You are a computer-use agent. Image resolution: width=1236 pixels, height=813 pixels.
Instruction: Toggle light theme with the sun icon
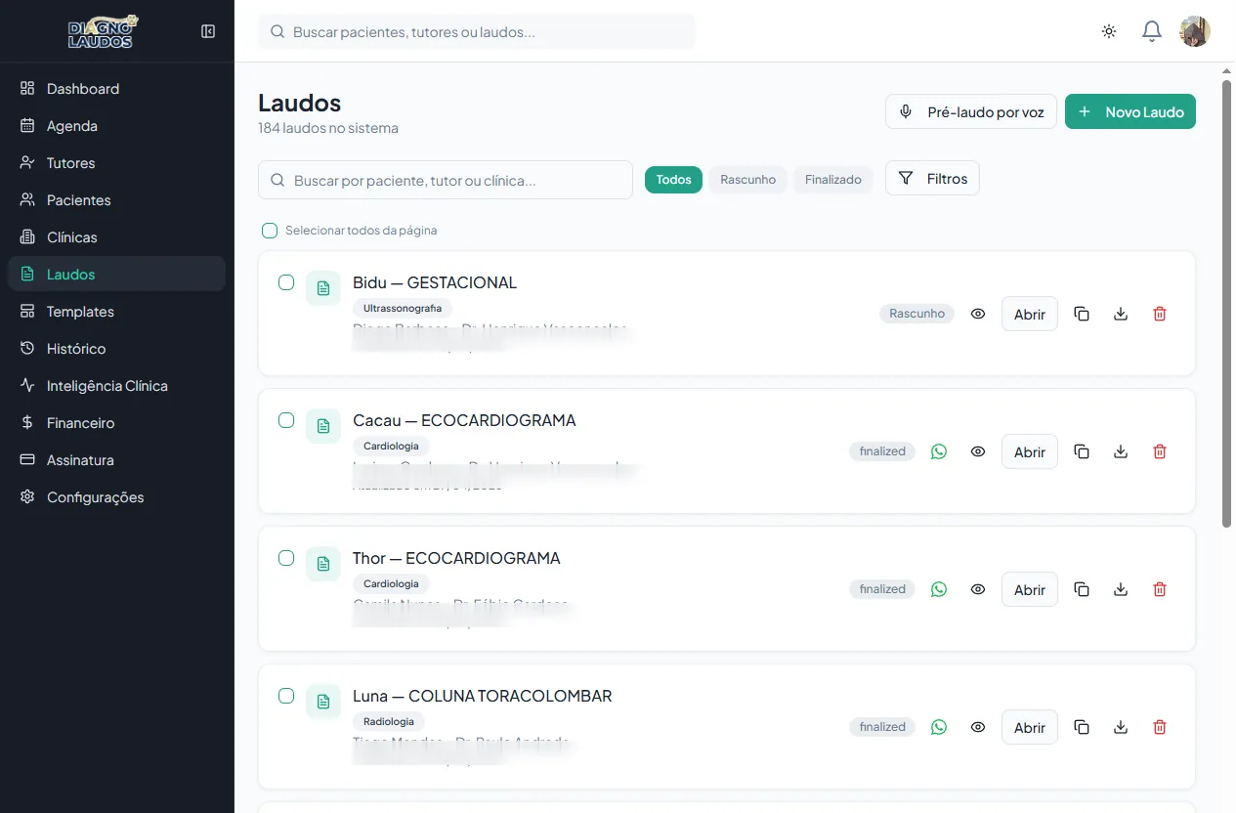pos(1109,31)
